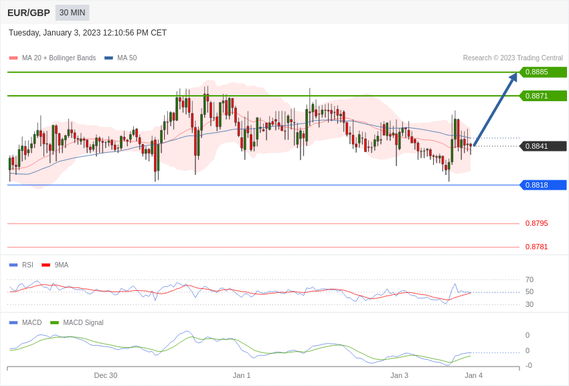Viewport: 569px width, 386px height.
Task: Click the 9MA legend swatch
Action: [46, 265]
